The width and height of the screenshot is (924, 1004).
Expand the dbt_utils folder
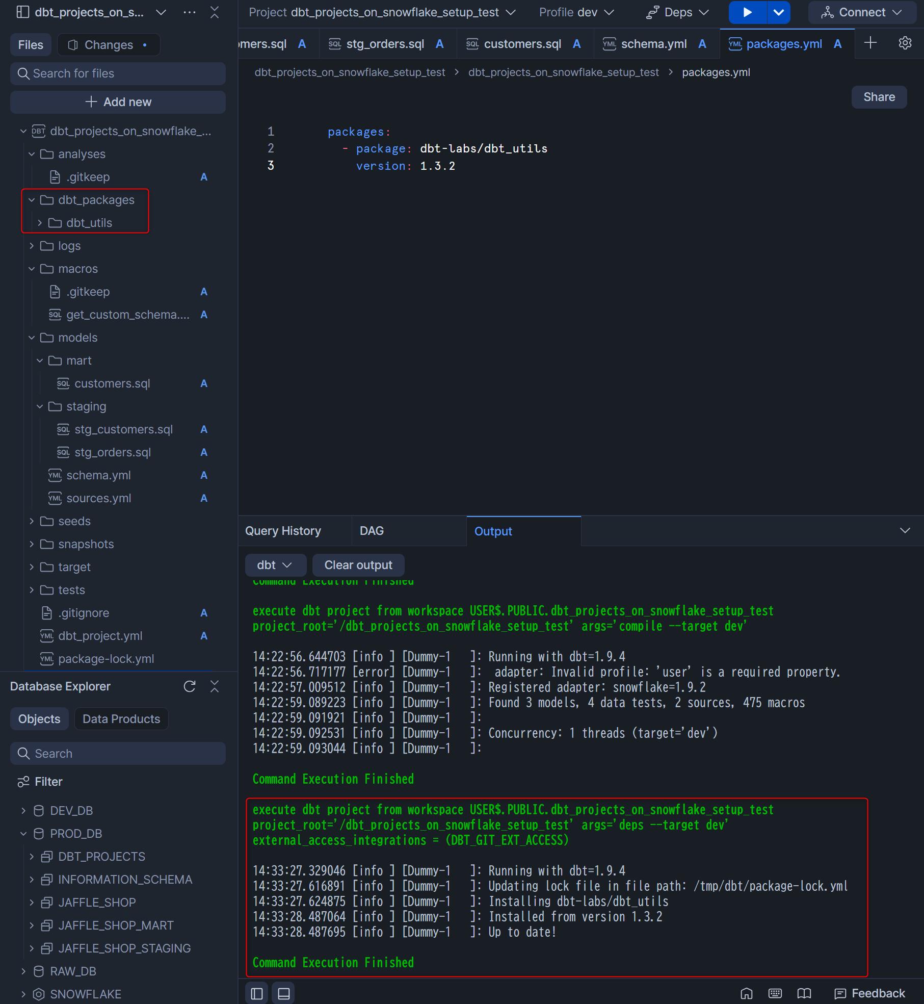point(40,223)
